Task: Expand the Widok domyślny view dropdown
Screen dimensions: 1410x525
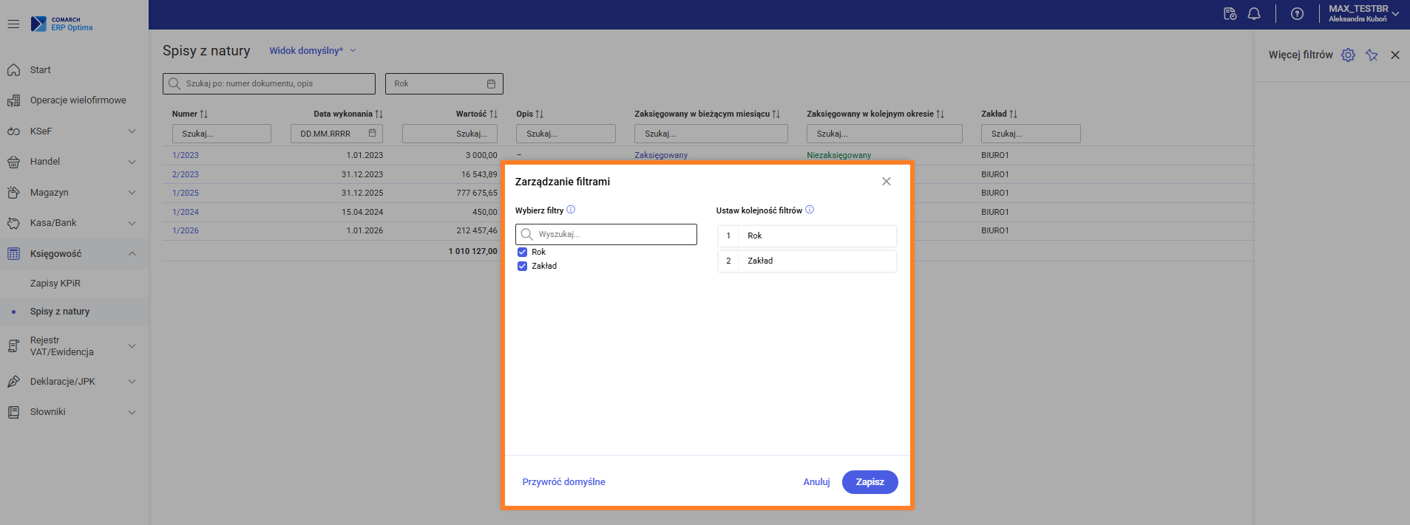Action: (312, 51)
